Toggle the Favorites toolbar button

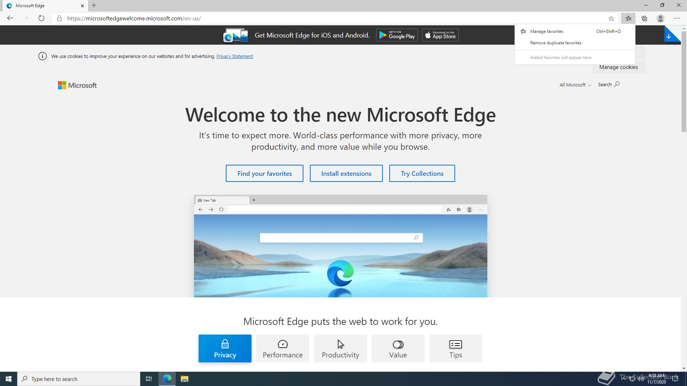point(628,18)
